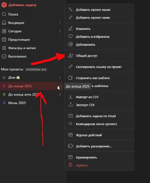Image resolution: width=150 pixels, height=183 pixels.
Task: Select Добавить проект выше menu entry
Action: point(99,10)
